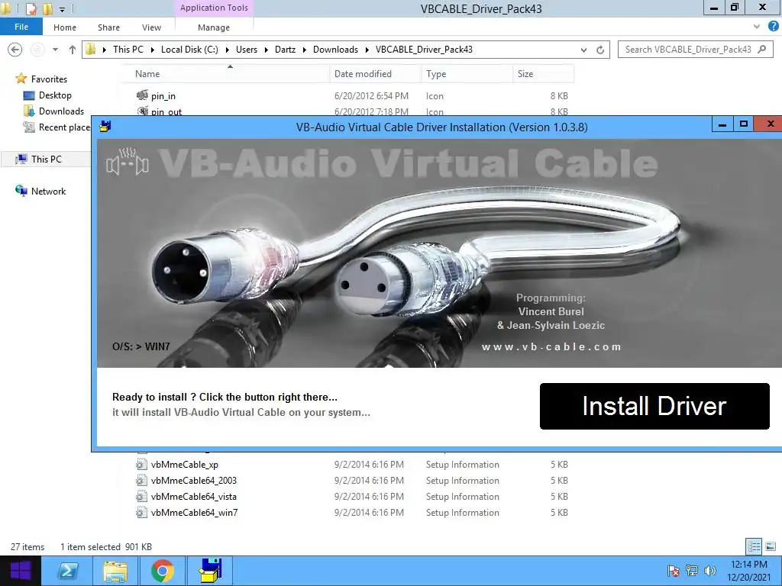Go up one folder level arrow
782x586 pixels.
pyautogui.click(x=73, y=50)
